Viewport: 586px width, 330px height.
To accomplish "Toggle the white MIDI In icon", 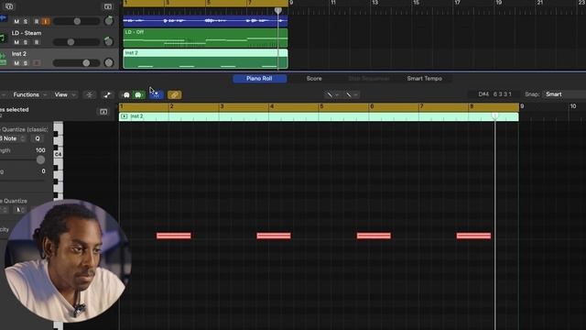I will (x=126, y=95).
